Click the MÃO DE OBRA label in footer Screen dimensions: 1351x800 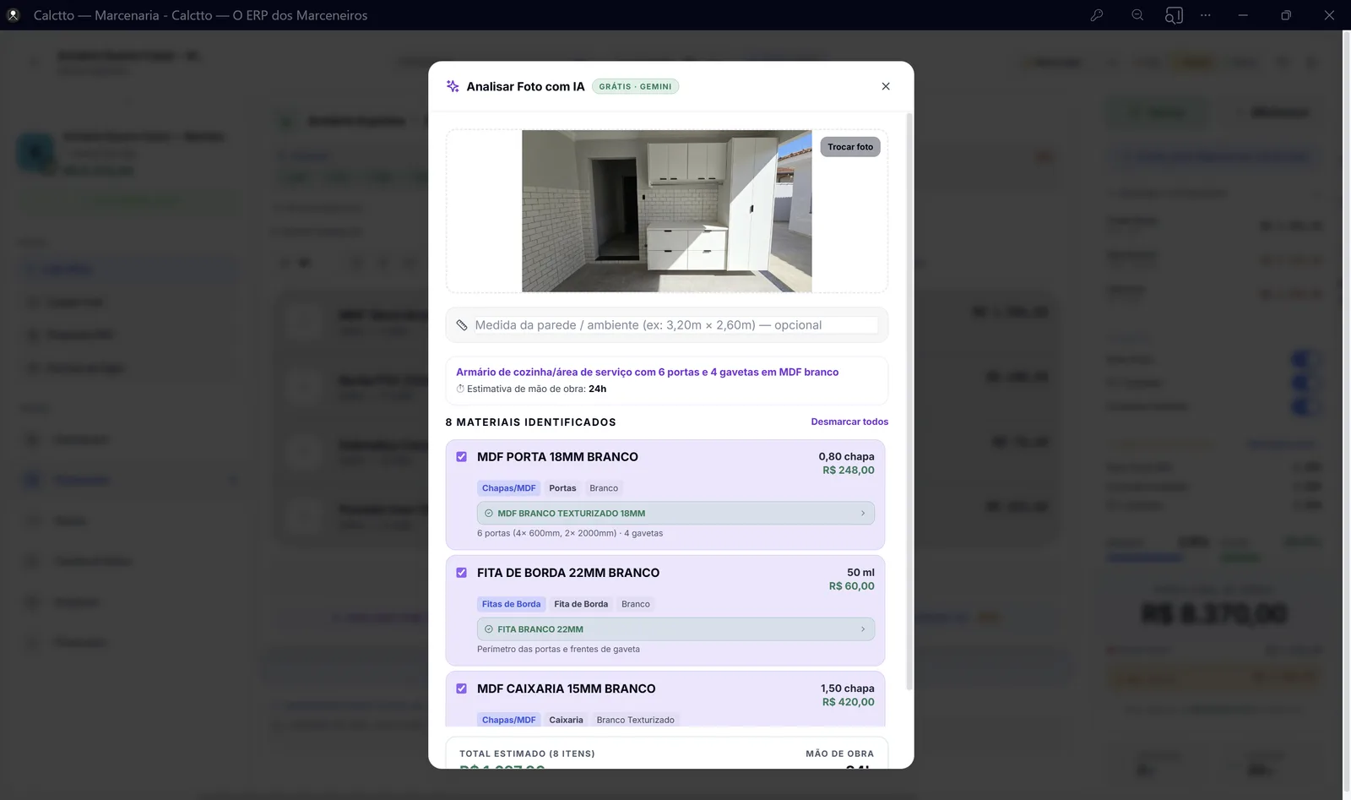click(x=839, y=754)
